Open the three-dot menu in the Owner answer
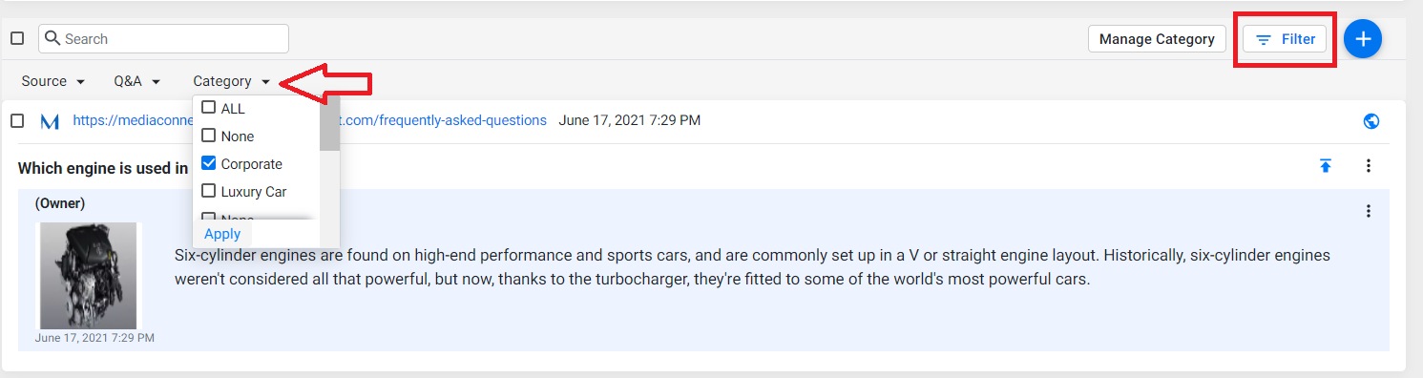The height and width of the screenshot is (378, 1423). pos(1369,211)
